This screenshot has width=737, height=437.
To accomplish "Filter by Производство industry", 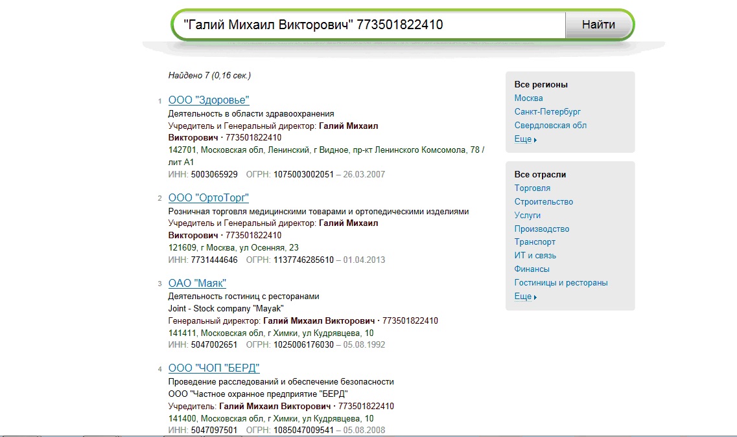I will (541, 229).
